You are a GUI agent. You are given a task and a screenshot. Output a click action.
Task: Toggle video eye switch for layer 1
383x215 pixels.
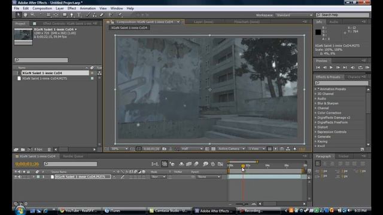16,177
